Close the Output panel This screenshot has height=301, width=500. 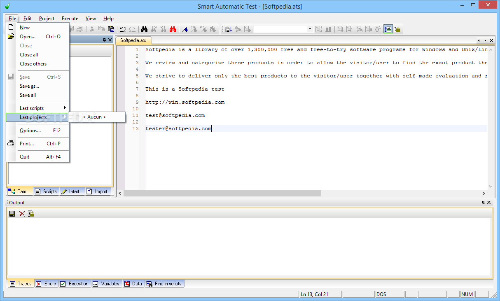489,202
